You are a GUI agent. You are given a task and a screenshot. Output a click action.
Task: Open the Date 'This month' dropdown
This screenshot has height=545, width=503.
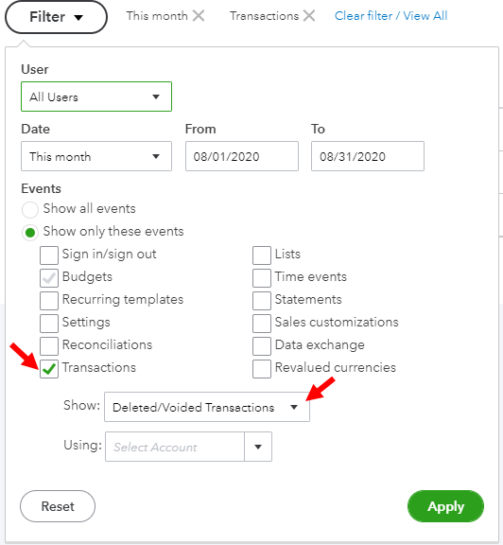(x=96, y=156)
